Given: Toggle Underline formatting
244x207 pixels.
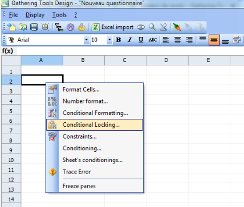Looking at the screenshot, I should pyautogui.click(x=141, y=40).
